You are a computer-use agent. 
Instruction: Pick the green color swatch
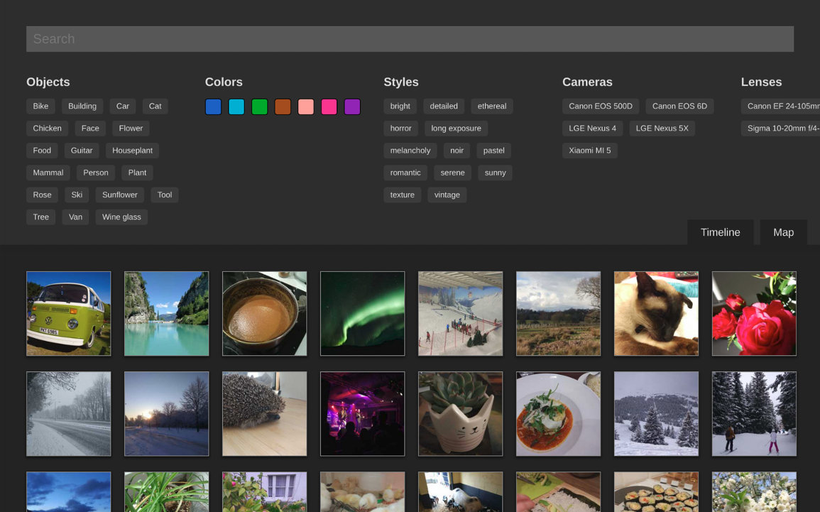[x=260, y=107]
